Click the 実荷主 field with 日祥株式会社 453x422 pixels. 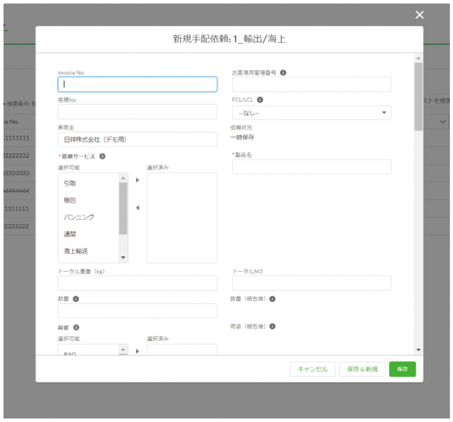(x=137, y=139)
